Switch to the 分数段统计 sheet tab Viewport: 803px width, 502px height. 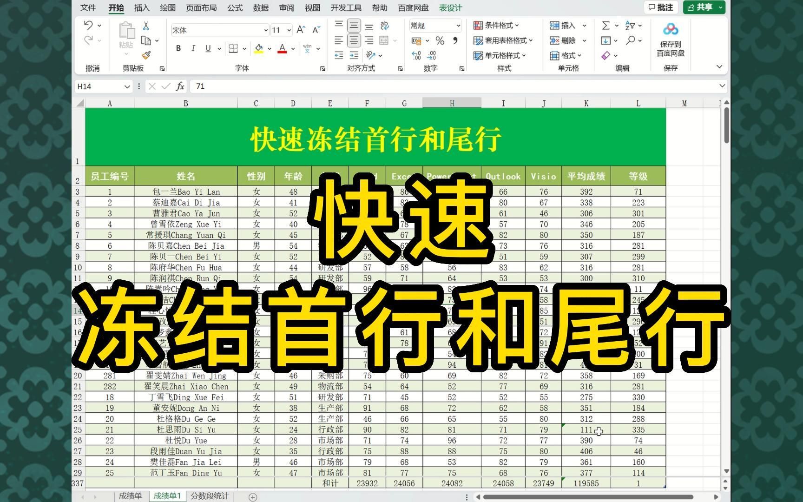tap(209, 496)
